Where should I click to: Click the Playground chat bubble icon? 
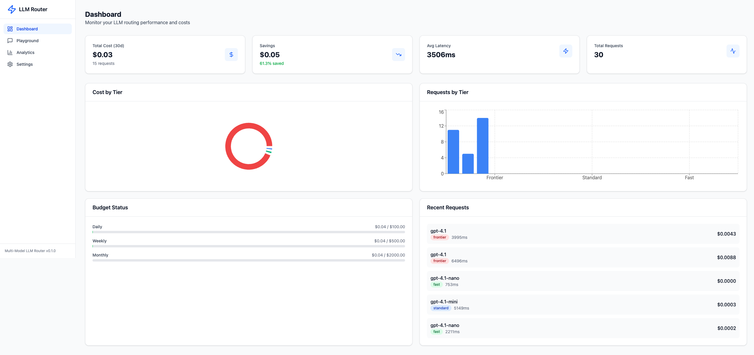pyautogui.click(x=10, y=41)
